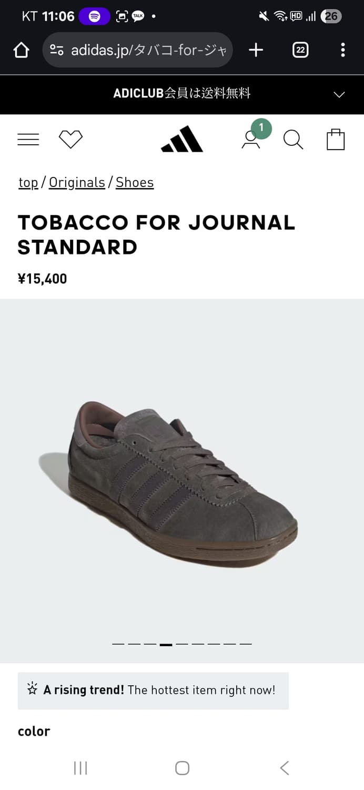Viewport: 364px width, 790px height.
Task: Expand the ADICLUB shipping banner chevron
Action: (339, 95)
